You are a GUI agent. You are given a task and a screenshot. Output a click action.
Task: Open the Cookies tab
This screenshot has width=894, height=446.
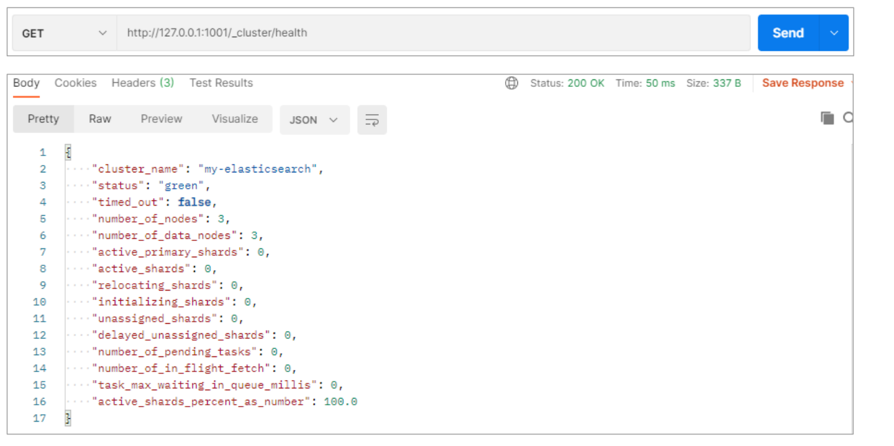coord(75,83)
